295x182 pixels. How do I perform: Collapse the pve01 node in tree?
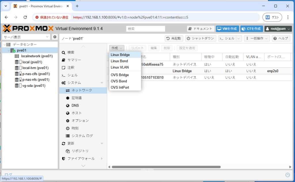[x=8, y=51]
